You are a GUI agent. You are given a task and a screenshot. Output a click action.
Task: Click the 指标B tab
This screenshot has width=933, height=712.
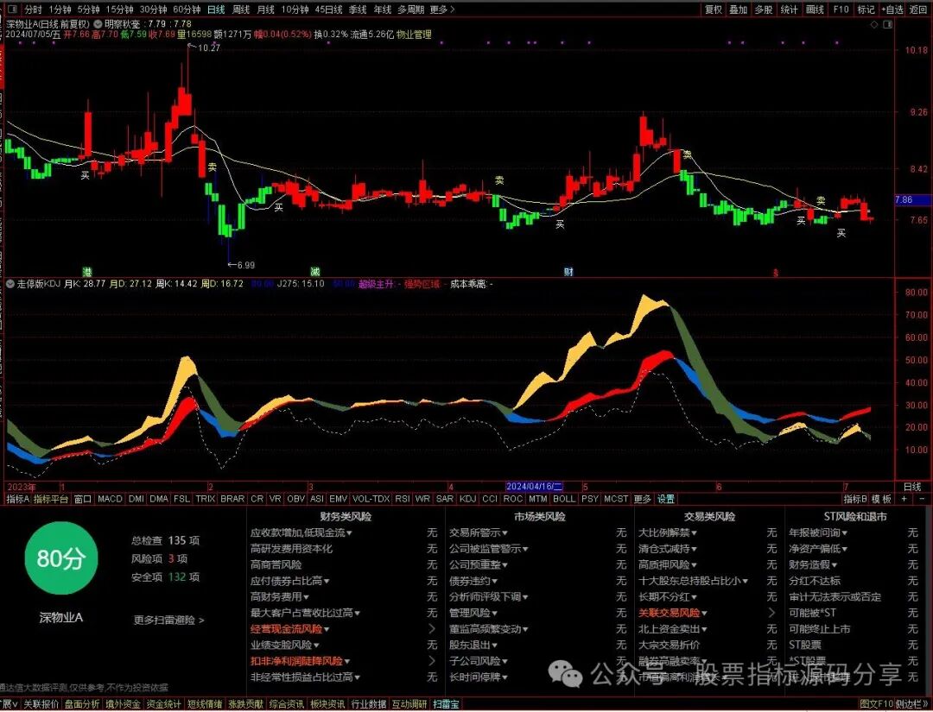[x=855, y=499]
